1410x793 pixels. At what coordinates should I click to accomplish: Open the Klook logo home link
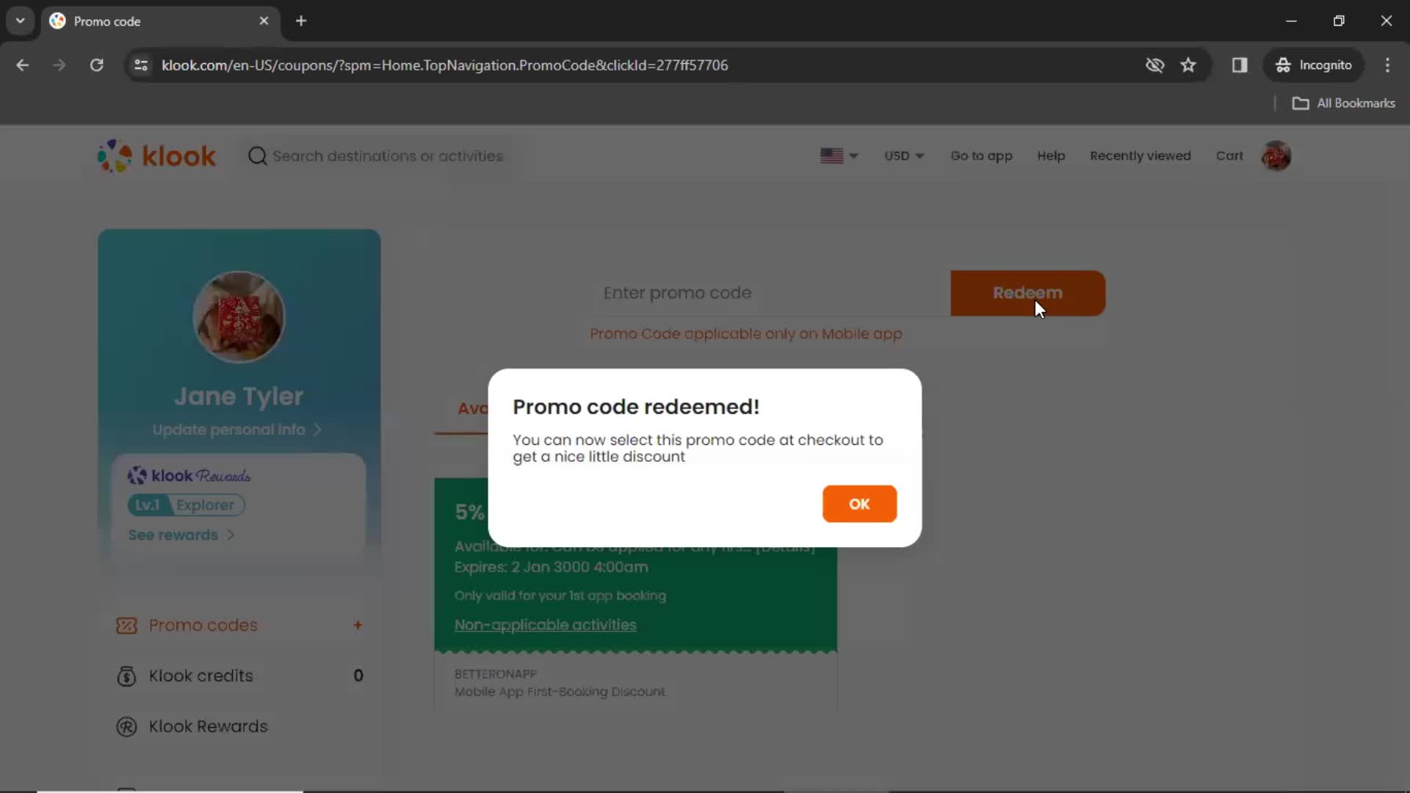click(x=156, y=156)
